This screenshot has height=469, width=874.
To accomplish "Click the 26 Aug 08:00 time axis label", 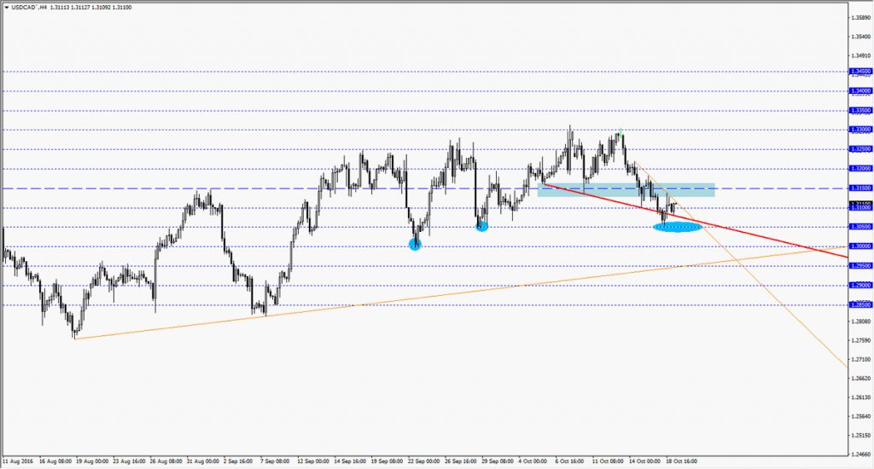I will (x=166, y=462).
